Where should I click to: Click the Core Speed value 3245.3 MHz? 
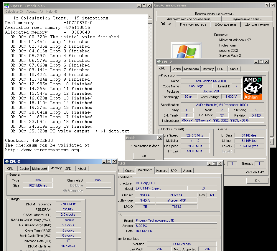tap(195, 135)
